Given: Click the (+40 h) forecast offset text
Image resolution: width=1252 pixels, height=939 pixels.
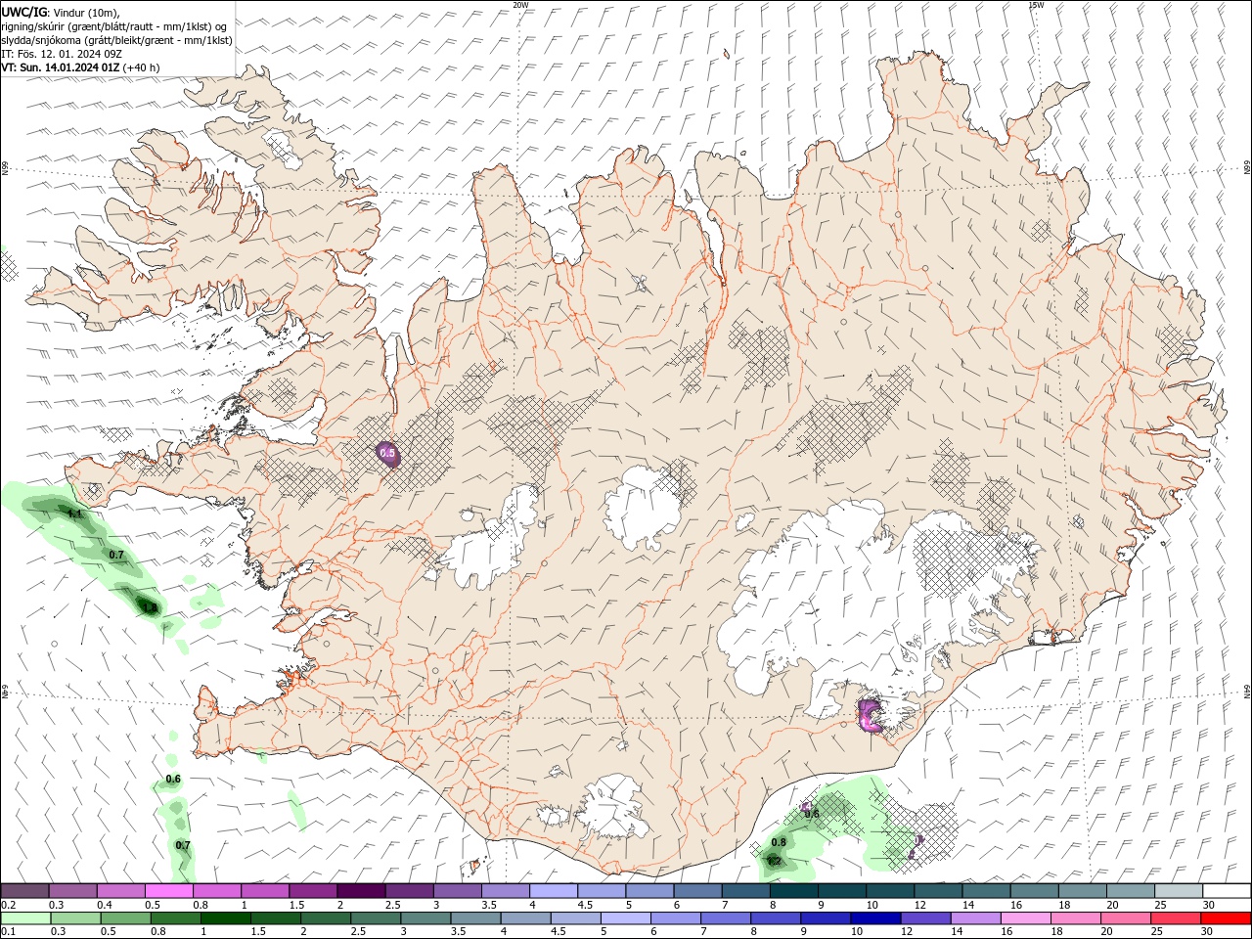Looking at the screenshot, I should click(x=142, y=67).
